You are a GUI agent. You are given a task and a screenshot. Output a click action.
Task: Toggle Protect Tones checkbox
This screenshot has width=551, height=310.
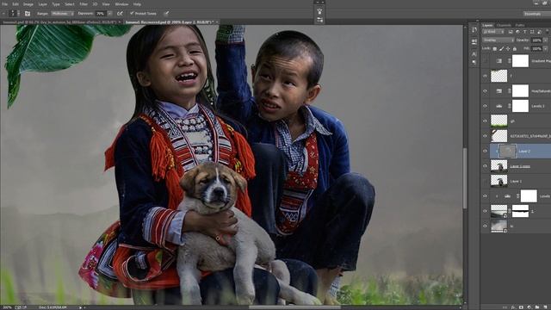point(132,14)
